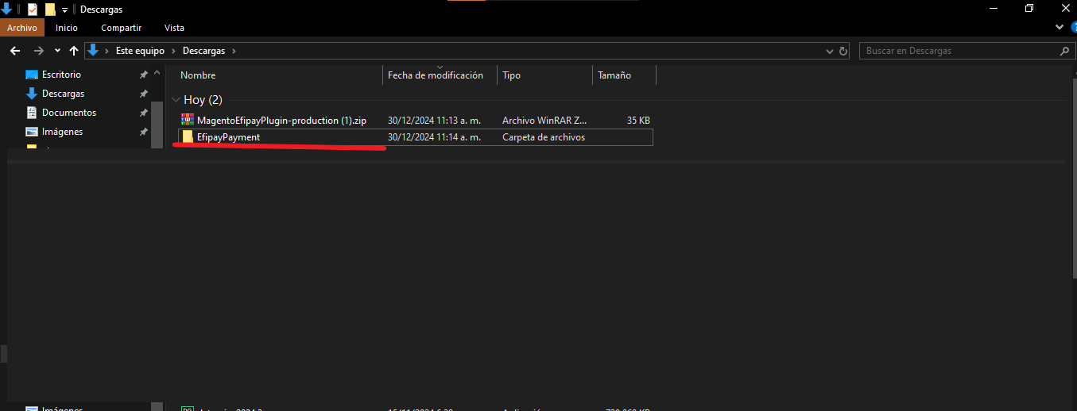Sort files by Fecha de modificación column
Viewport: 1077px width, 411px height.
[x=435, y=75]
